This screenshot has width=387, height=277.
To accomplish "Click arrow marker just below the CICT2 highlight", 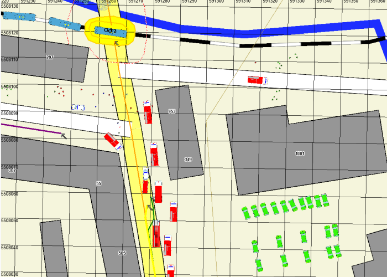I will pos(117,44).
